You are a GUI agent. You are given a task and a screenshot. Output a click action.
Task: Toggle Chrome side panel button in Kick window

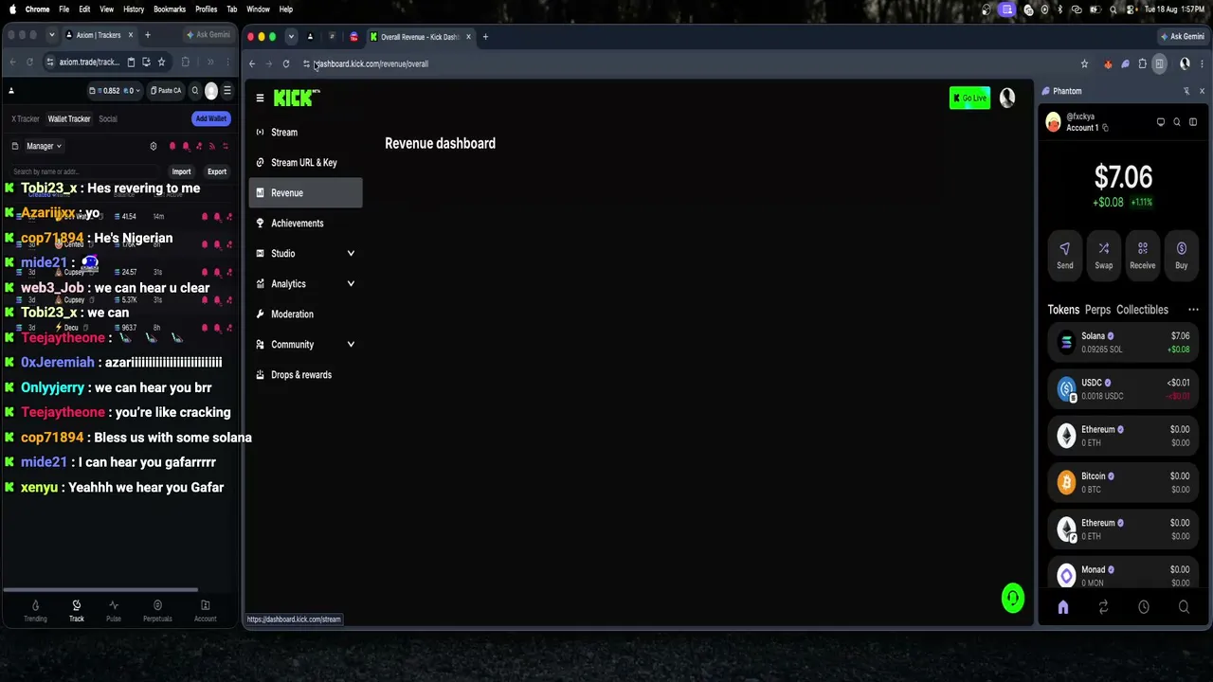pyautogui.click(x=1159, y=64)
